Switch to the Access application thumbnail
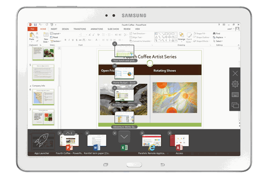Image resolution: width=268 pixels, height=178 pixels. click(179, 141)
